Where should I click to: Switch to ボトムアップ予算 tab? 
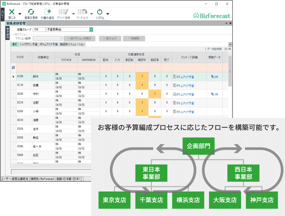(49, 44)
